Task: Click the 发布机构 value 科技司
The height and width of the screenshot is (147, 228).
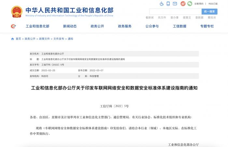Action: pyautogui.click(x=45, y=76)
